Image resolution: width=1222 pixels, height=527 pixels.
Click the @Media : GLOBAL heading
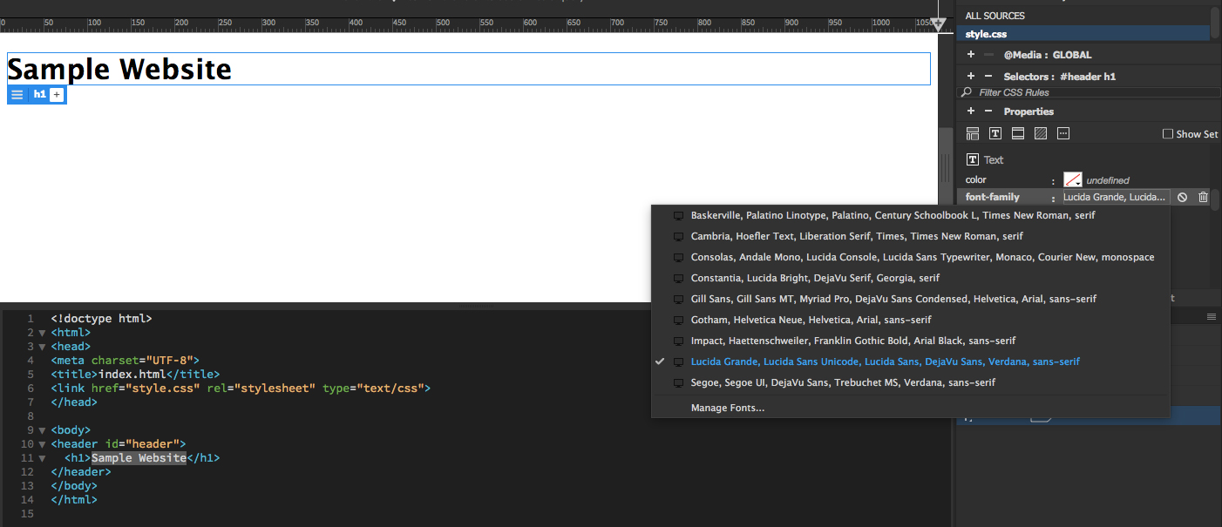click(1047, 55)
